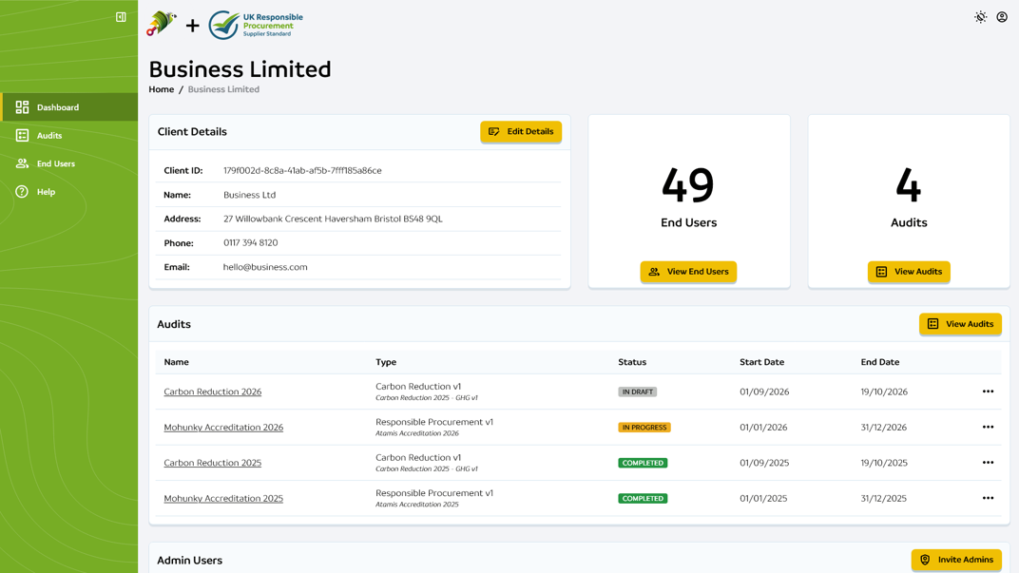Click the Home breadcrumb link
The height and width of the screenshot is (573, 1019).
point(160,89)
